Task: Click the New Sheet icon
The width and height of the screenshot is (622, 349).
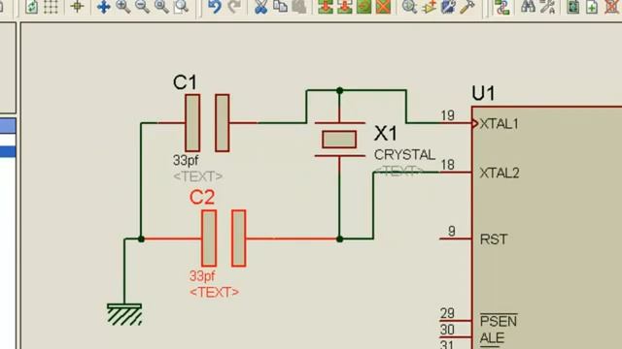Action: coord(592,7)
